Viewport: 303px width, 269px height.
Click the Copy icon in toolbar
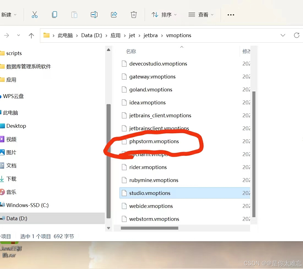(54, 15)
